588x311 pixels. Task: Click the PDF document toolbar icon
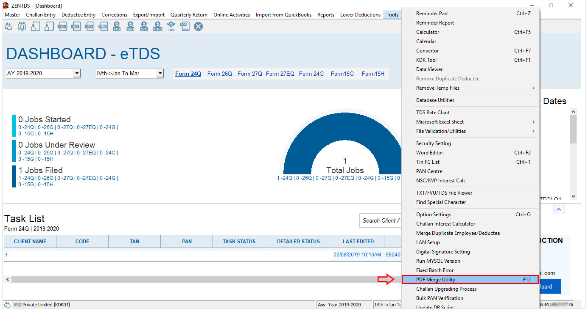tap(185, 26)
